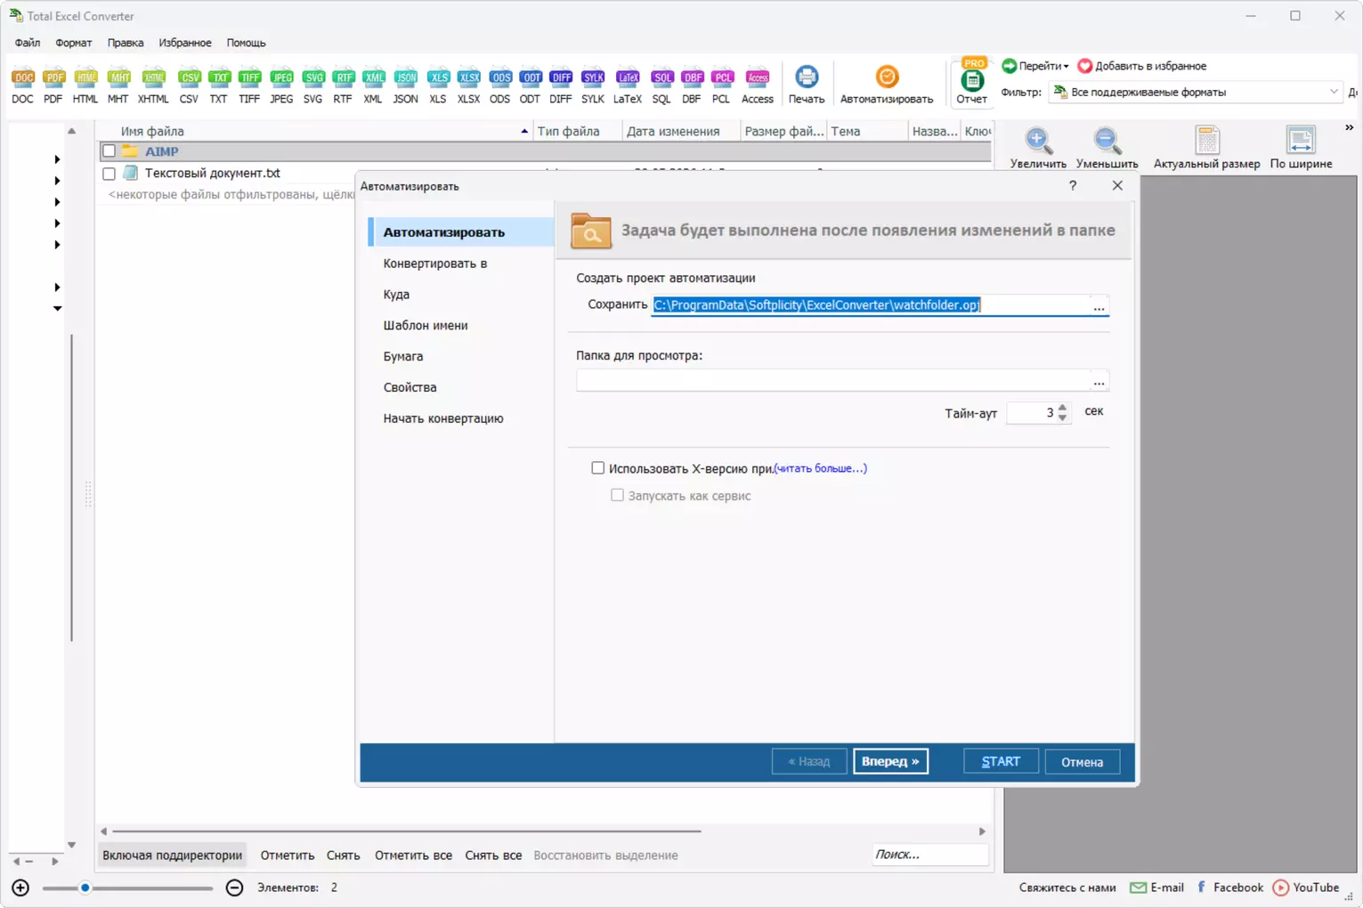Click the Поиск search field

coord(929,855)
